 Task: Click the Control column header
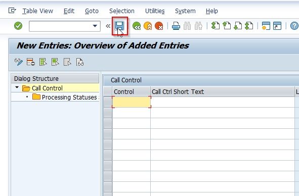pyautogui.click(x=132, y=91)
